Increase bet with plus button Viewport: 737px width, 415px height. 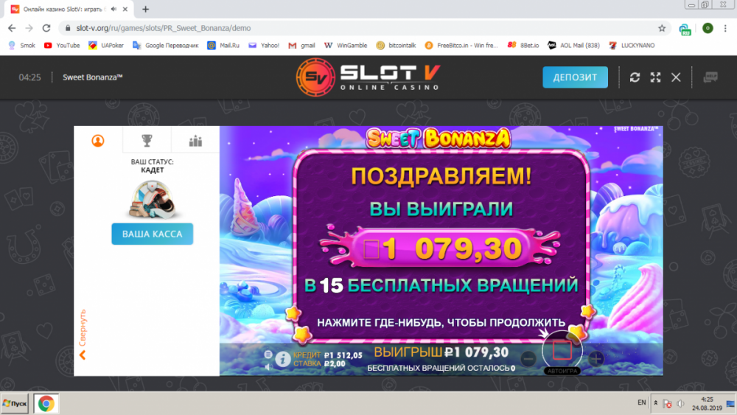point(596,359)
